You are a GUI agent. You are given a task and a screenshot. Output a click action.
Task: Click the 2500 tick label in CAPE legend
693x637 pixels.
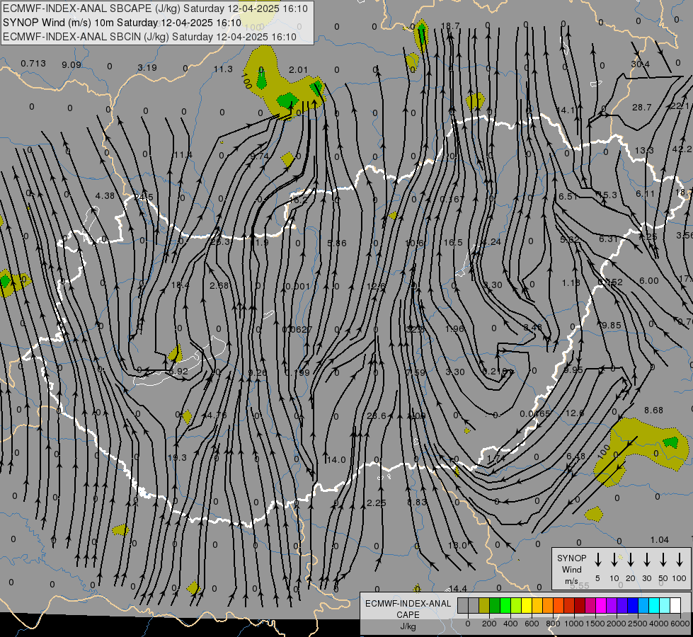[638, 624]
